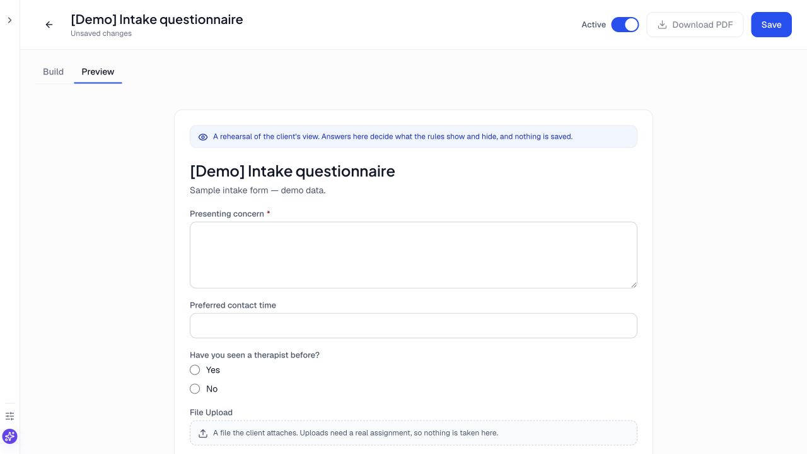Viewport: 807px width, 454px height.
Task: Focus the Preferred contact time field
Action: point(414,325)
